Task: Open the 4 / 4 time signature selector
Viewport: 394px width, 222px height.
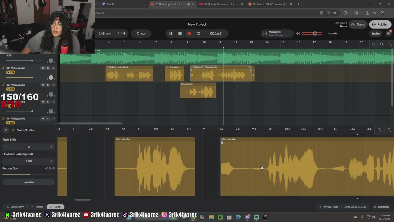Action: point(121,33)
